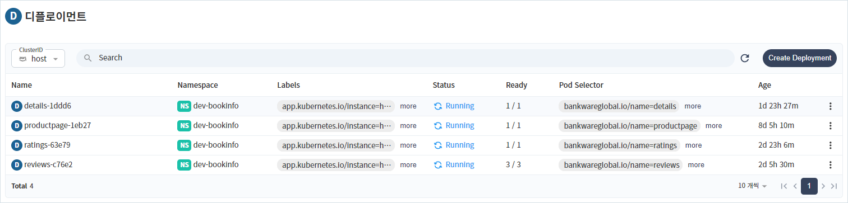The height and width of the screenshot is (203, 848).
Task: Click the Pod Selector column header
Action: pyautogui.click(x=581, y=86)
